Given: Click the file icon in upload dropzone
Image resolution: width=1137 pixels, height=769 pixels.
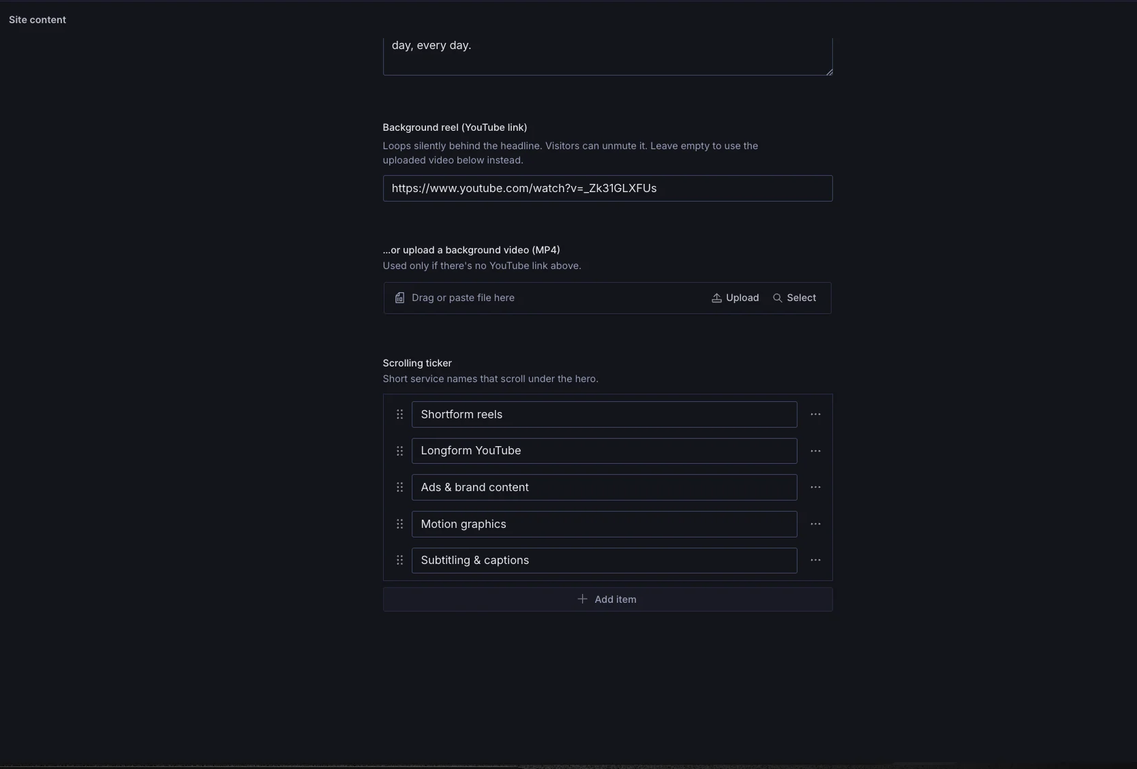Looking at the screenshot, I should pyautogui.click(x=399, y=298).
